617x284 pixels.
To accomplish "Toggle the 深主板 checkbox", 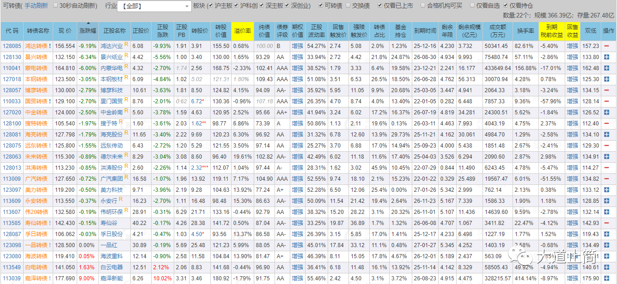I will pos(262,6).
